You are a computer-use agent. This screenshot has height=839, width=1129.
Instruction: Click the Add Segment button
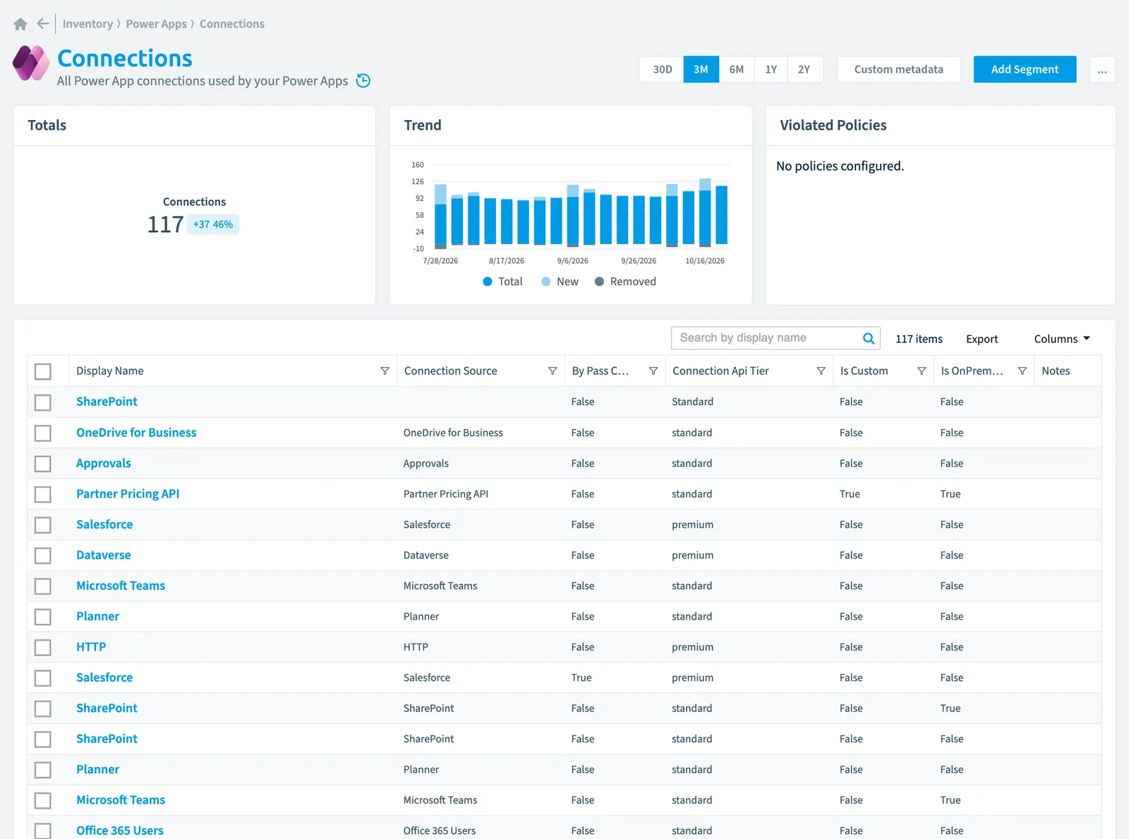point(1025,70)
